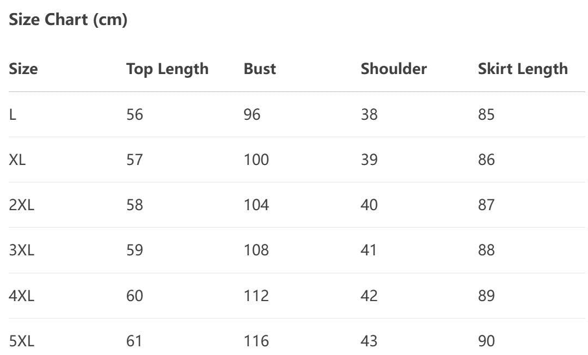Click the Size Chart (cm) heading

pyautogui.click(x=68, y=20)
